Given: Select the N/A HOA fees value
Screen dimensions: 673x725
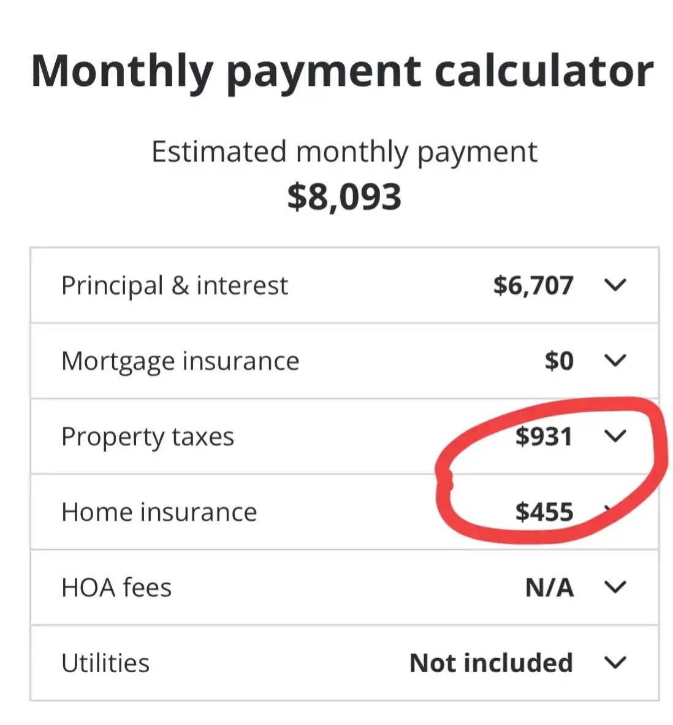Looking at the screenshot, I should [550, 588].
